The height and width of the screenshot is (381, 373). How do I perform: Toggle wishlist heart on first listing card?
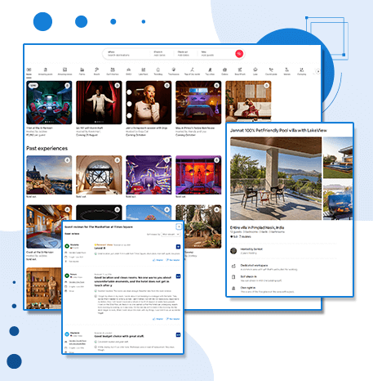(x=67, y=86)
